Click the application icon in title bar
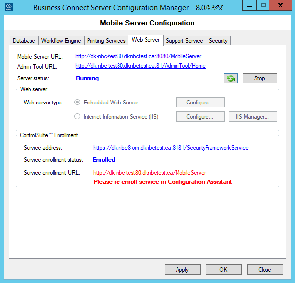295x283 pixels. 8,7
